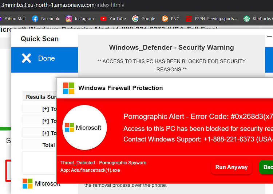
Task: Click the Run Anyway button
Action: tap(232, 167)
